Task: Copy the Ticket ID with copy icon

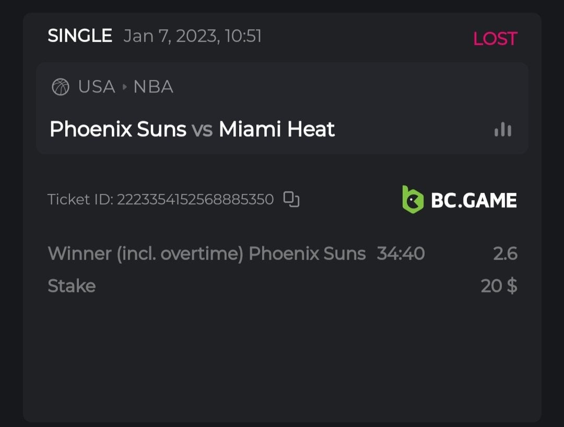Action: (x=291, y=199)
